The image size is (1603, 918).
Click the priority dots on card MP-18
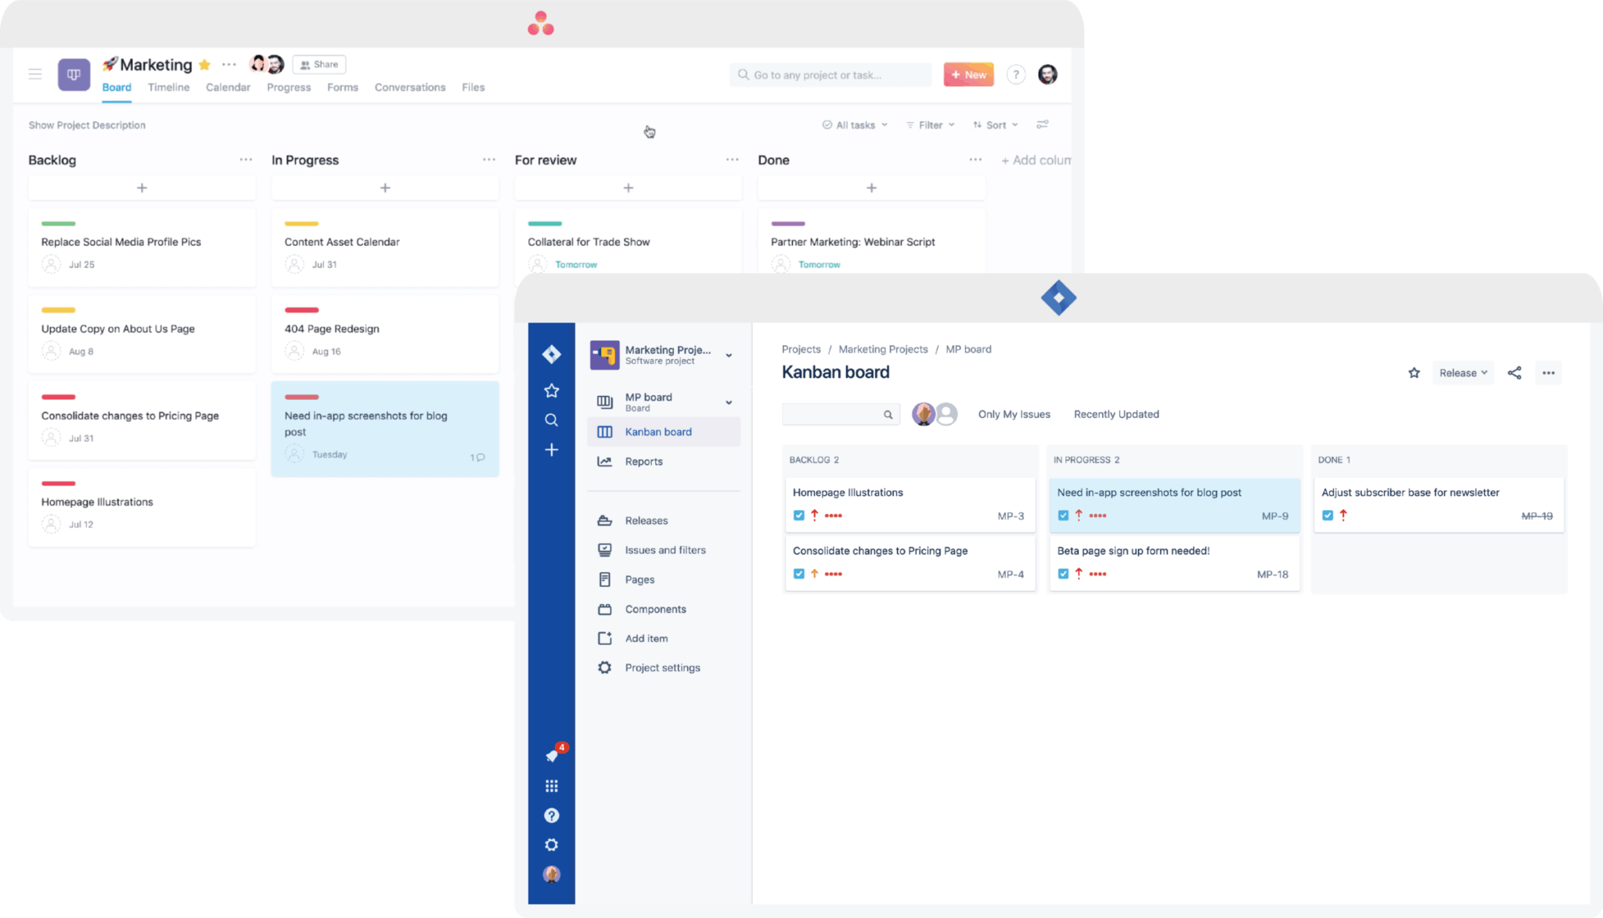1096,574
